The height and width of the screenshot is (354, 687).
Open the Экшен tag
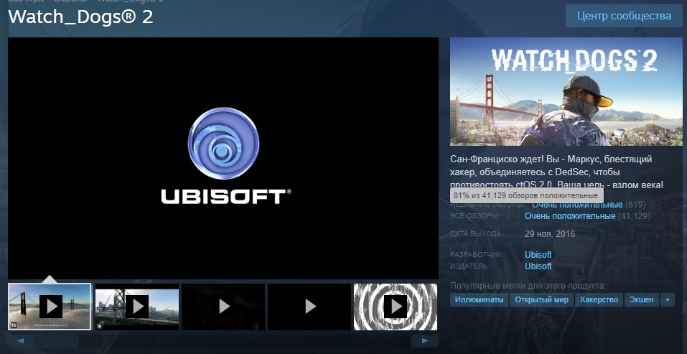(x=642, y=299)
